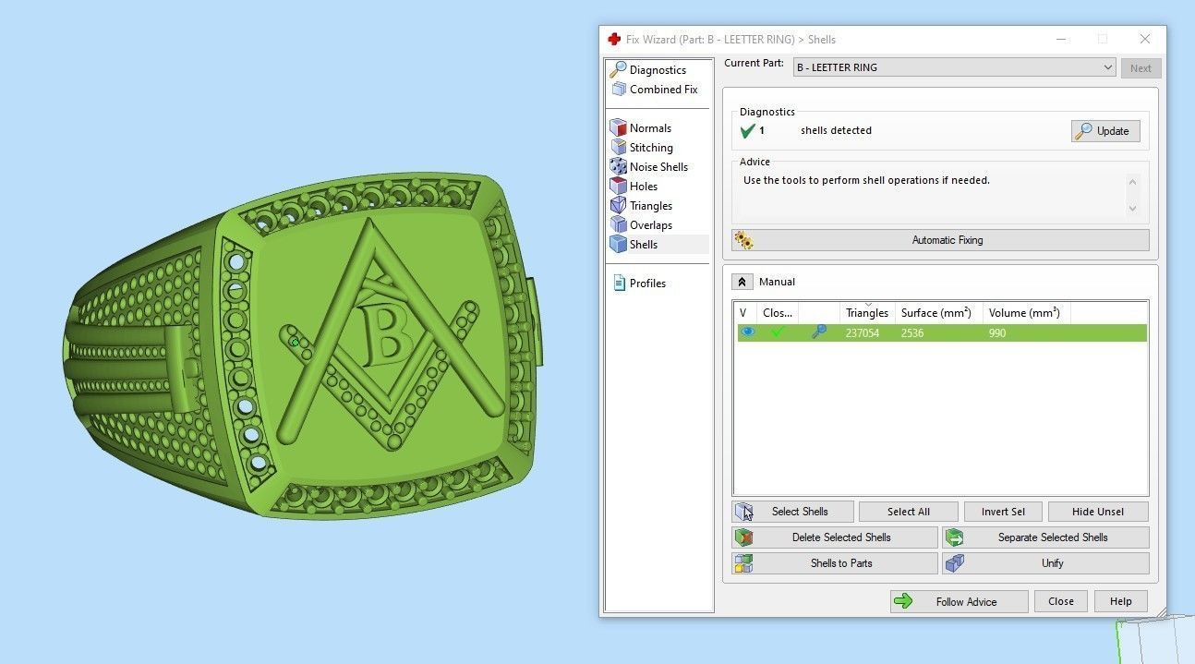This screenshot has height=664, width=1195.
Task: Click the Stitching cube icon
Action: pyautogui.click(x=619, y=148)
